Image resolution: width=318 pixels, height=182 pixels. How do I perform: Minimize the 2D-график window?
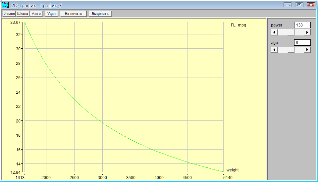[288, 5]
